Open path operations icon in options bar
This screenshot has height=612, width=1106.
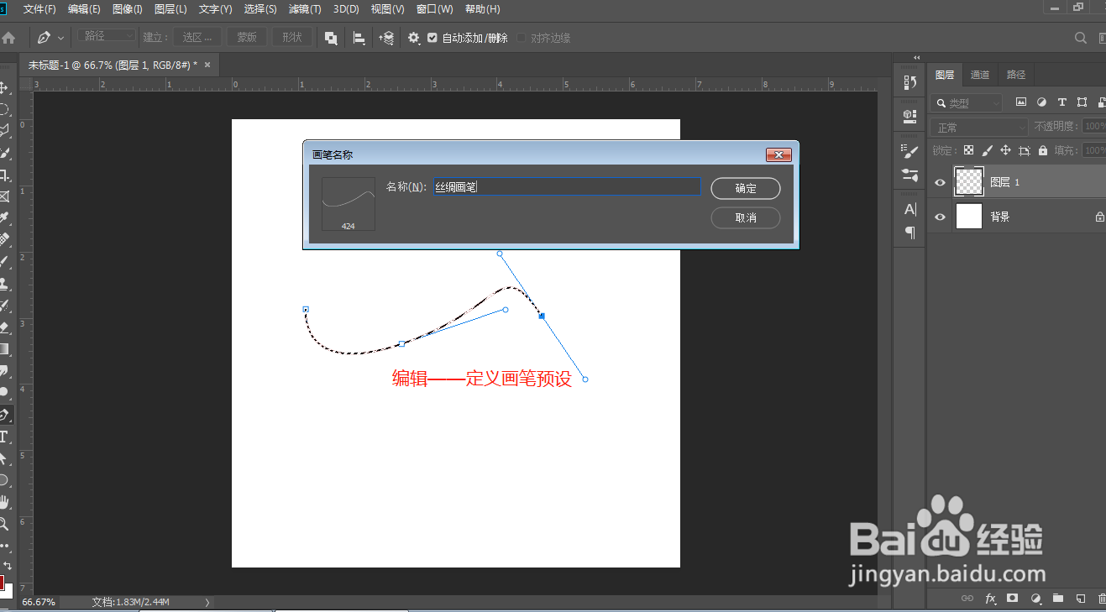(331, 38)
